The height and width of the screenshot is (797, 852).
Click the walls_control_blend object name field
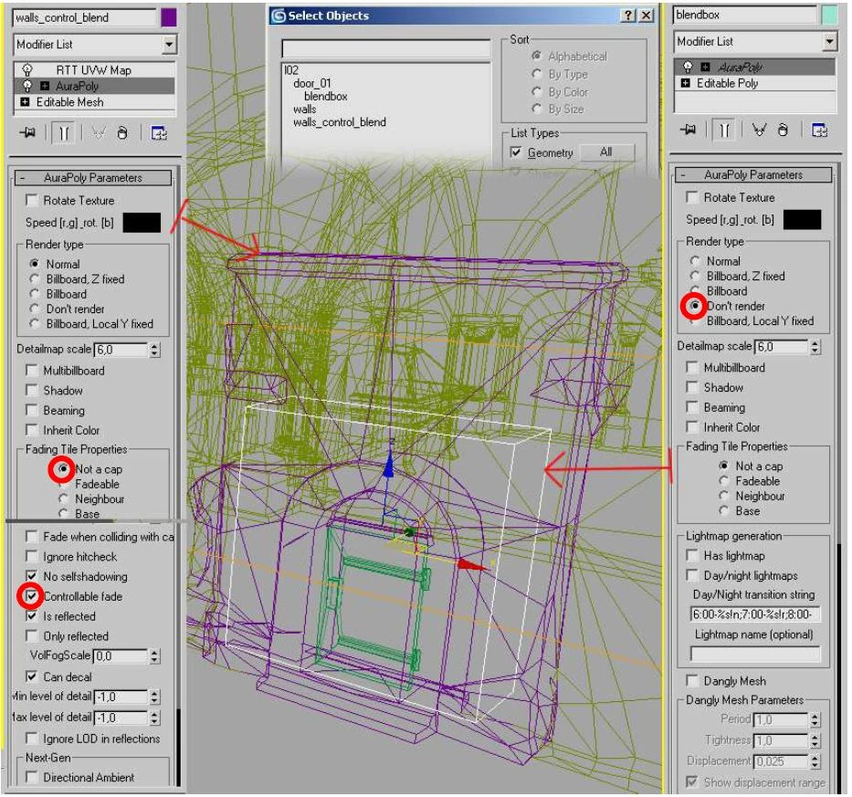tap(85, 17)
